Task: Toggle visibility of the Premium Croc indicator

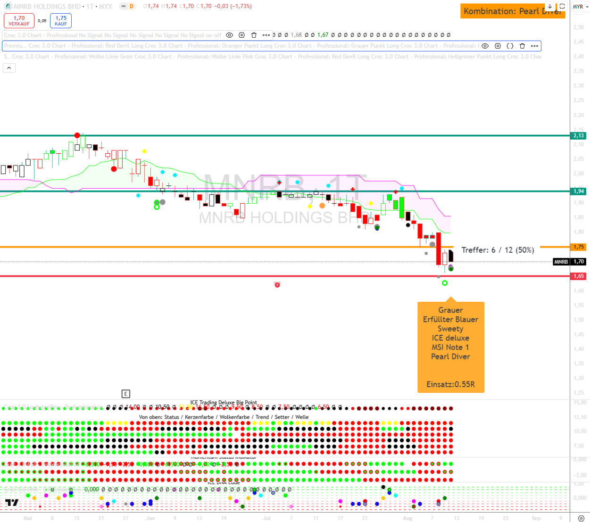Action: click(x=485, y=46)
